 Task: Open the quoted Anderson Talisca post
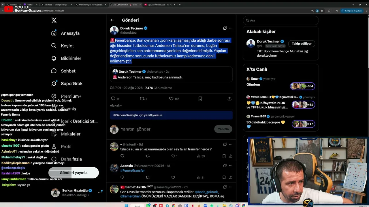click(171, 74)
